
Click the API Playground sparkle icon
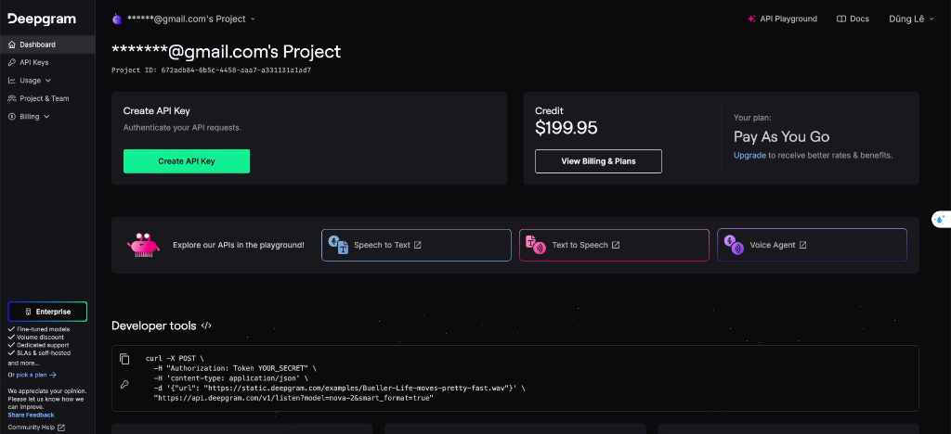point(752,19)
